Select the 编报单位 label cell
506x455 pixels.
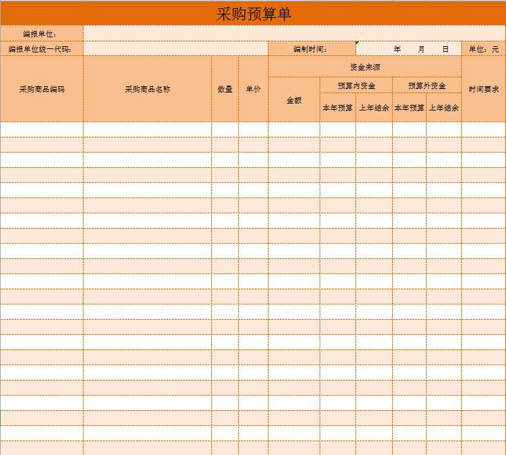(41, 34)
